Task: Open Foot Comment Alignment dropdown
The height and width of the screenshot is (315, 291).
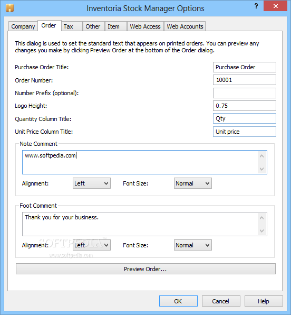Action: [x=92, y=245]
